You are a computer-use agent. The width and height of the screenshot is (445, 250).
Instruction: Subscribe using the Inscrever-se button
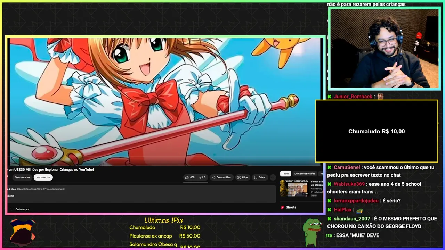click(x=43, y=177)
